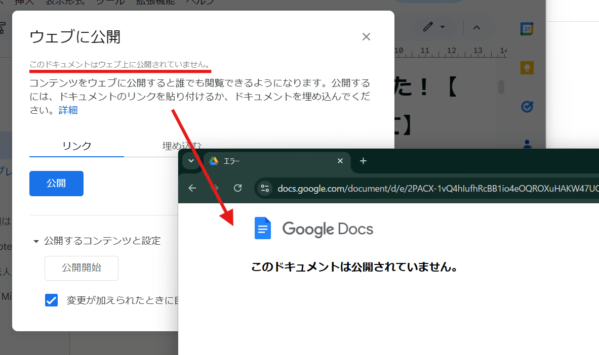Screen dimensions: 599x355
Task: Hide the menus with the up chevron
Action: (x=477, y=27)
